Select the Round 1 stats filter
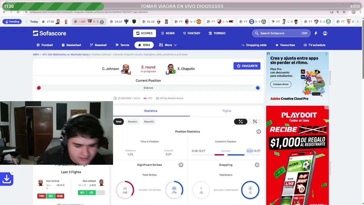Image resolution: width=364 pixels, height=205 pixels. pyautogui.click(x=133, y=122)
